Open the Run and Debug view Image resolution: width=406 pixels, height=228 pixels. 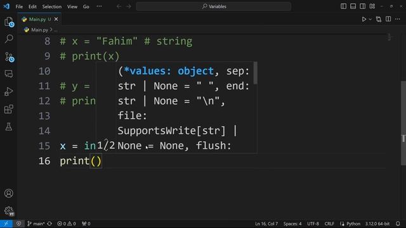[9, 91]
